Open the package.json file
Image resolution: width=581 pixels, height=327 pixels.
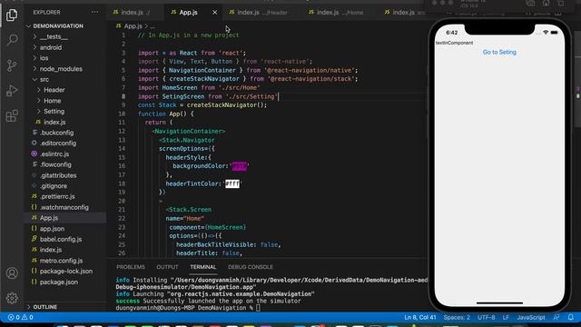pos(58,282)
